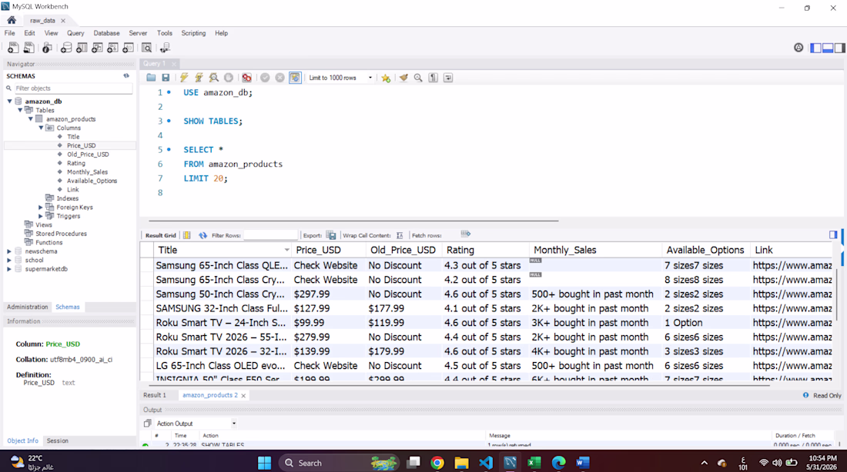Expand the Triggers node

[41, 216]
